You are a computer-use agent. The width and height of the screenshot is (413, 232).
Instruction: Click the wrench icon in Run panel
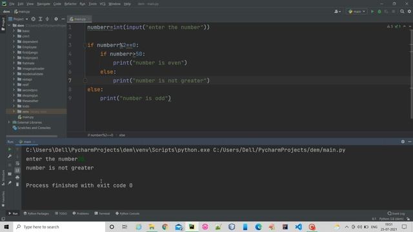coord(10,156)
